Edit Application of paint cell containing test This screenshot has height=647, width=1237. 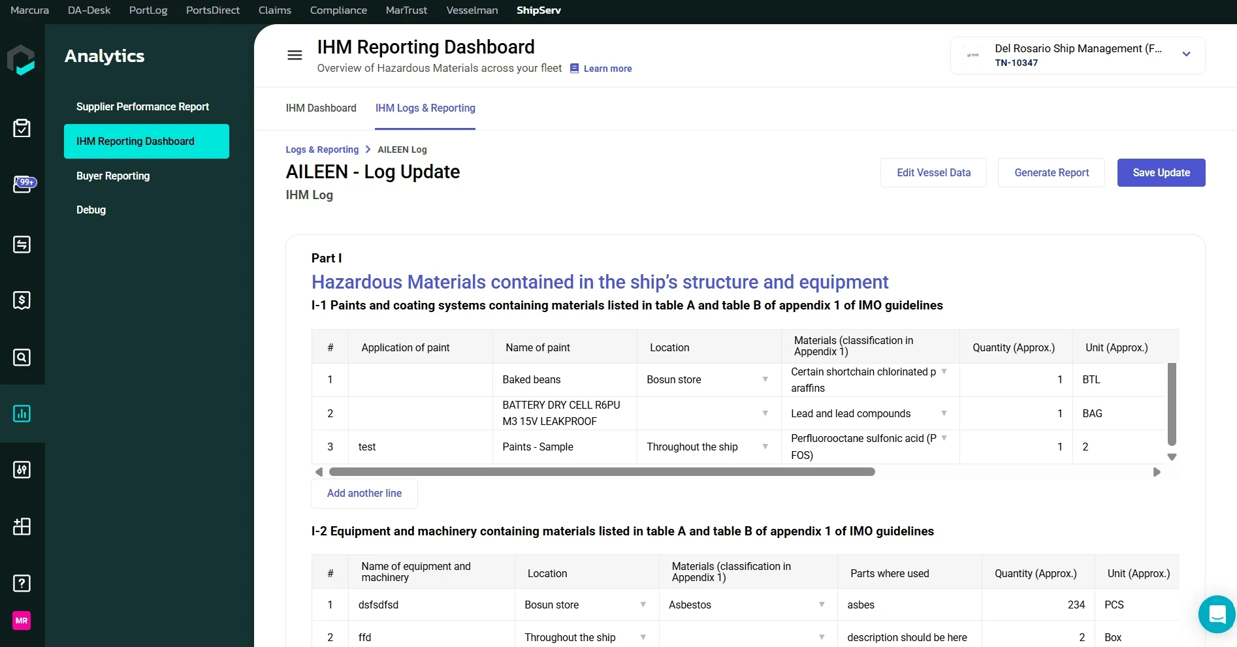pos(420,447)
